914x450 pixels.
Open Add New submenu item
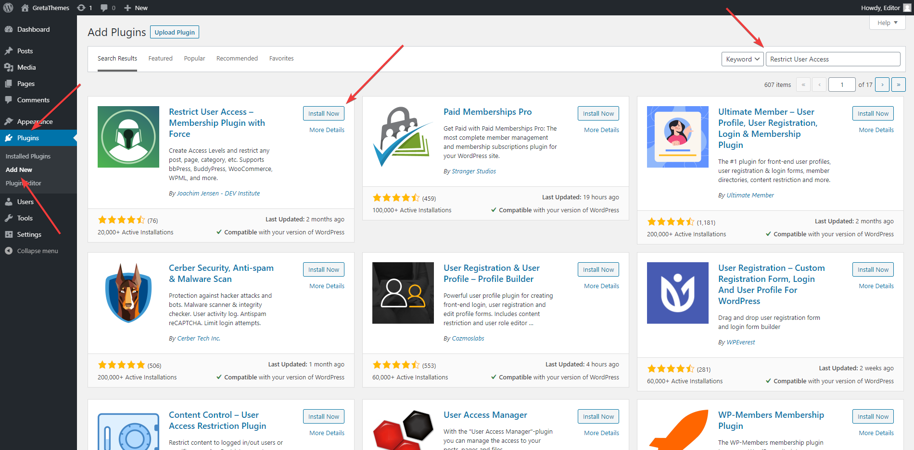coord(19,170)
